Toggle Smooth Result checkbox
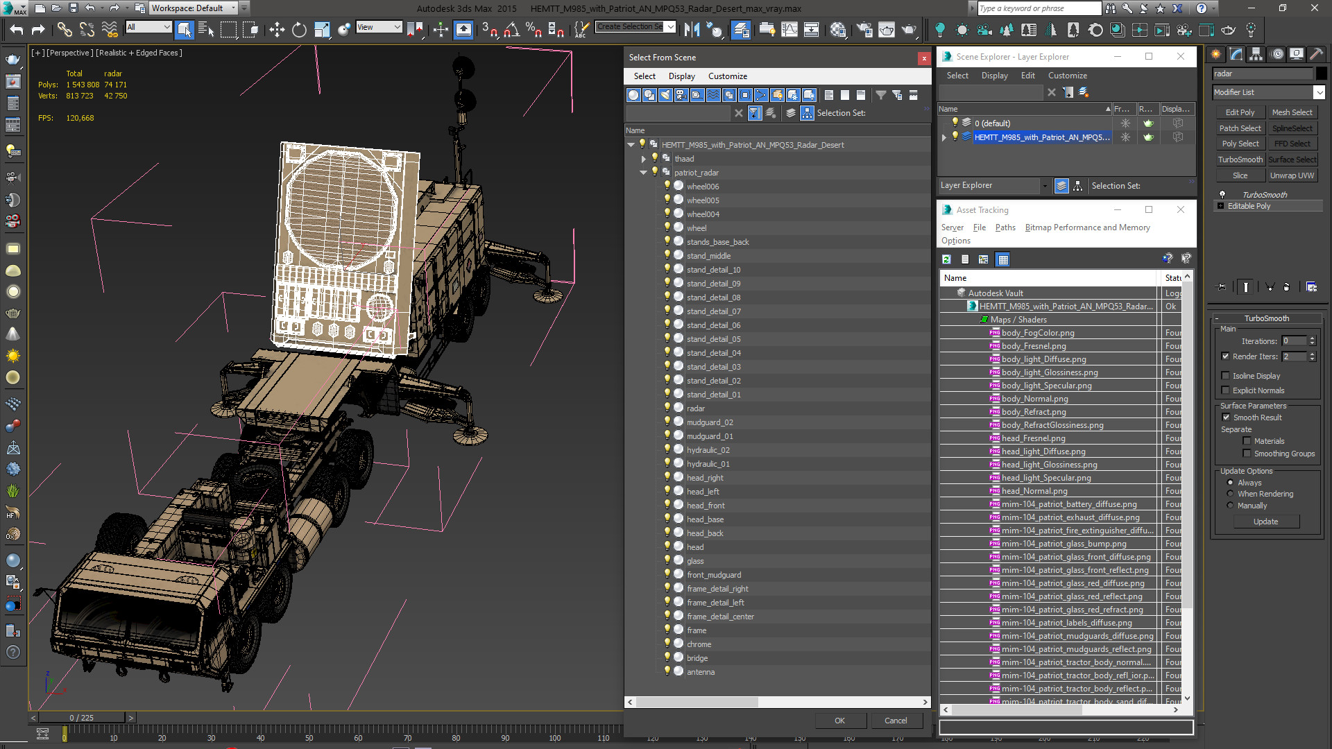This screenshot has height=749, width=1332. tap(1226, 417)
